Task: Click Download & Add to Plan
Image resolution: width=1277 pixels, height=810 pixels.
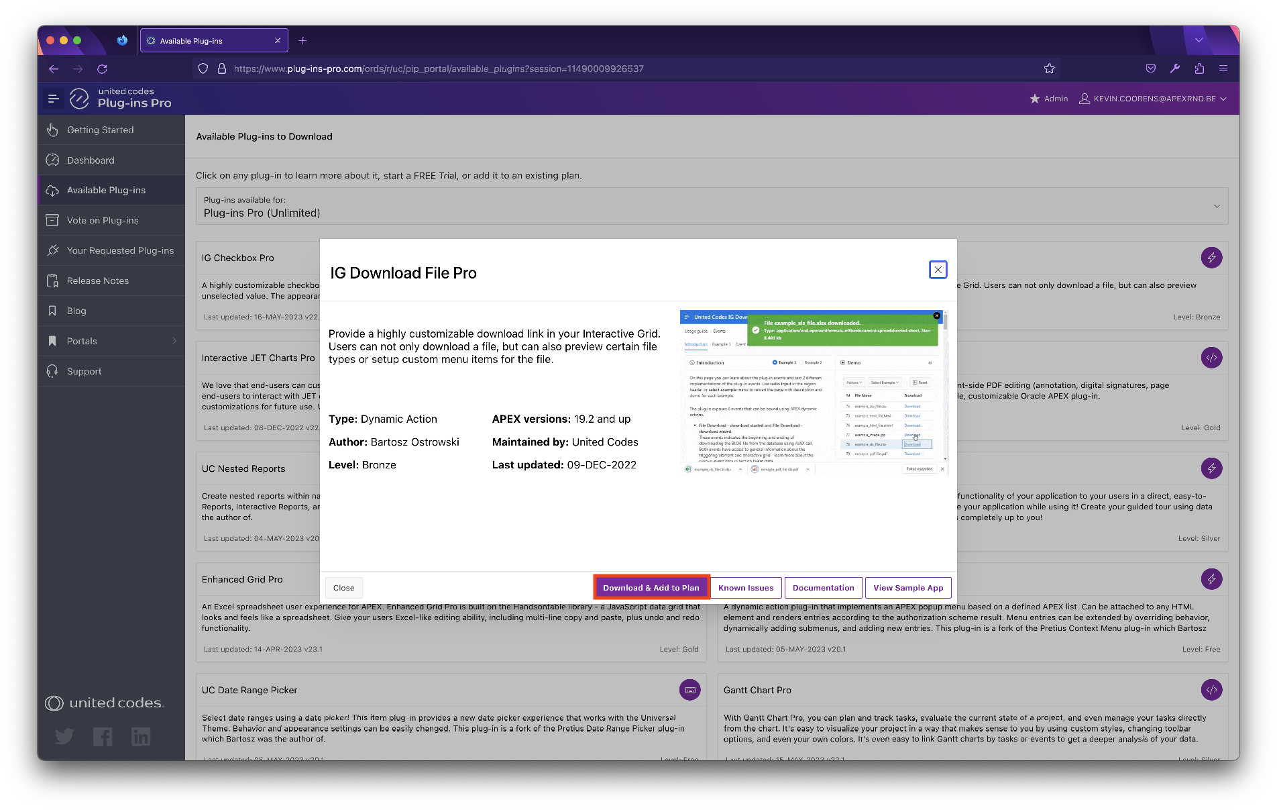Action: point(651,588)
